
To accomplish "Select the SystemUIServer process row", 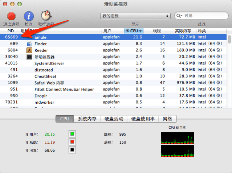I will (113, 63).
